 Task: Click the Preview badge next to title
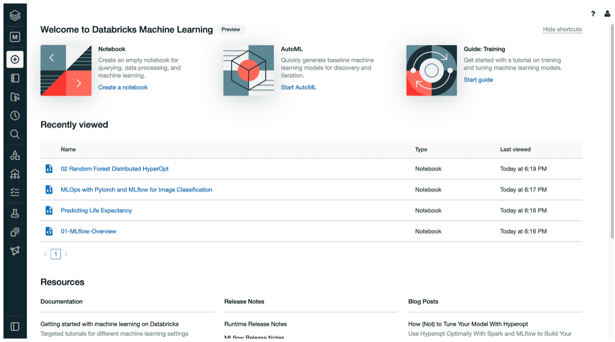[230, 29]
